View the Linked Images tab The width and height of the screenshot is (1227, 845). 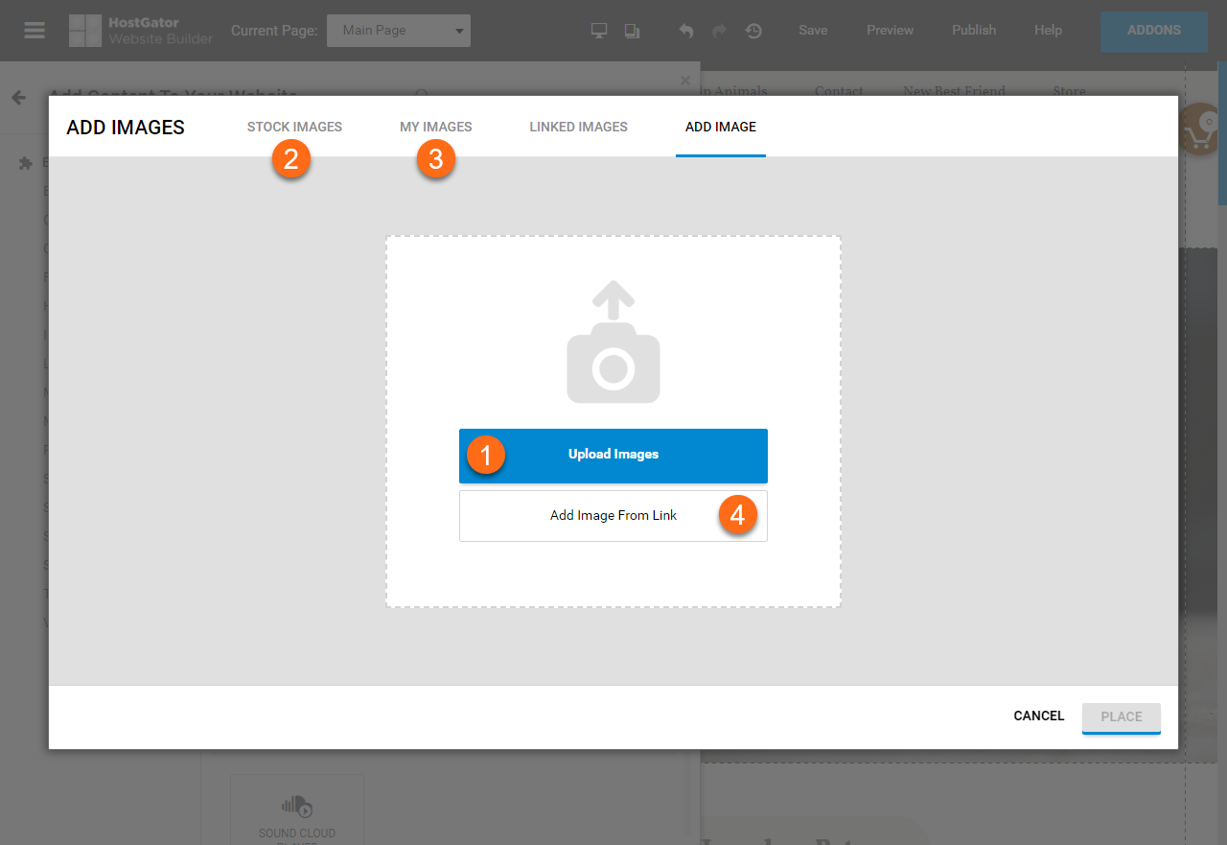pos(578,126)
